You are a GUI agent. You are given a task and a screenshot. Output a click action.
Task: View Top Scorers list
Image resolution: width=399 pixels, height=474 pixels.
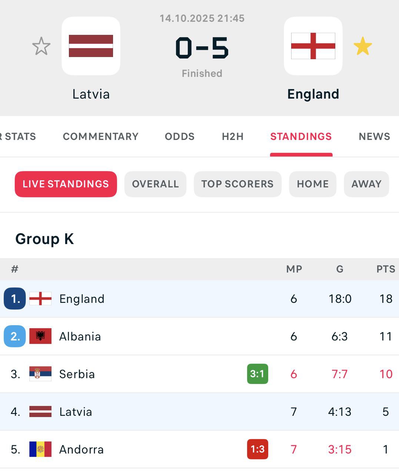(x=237, y=184)
